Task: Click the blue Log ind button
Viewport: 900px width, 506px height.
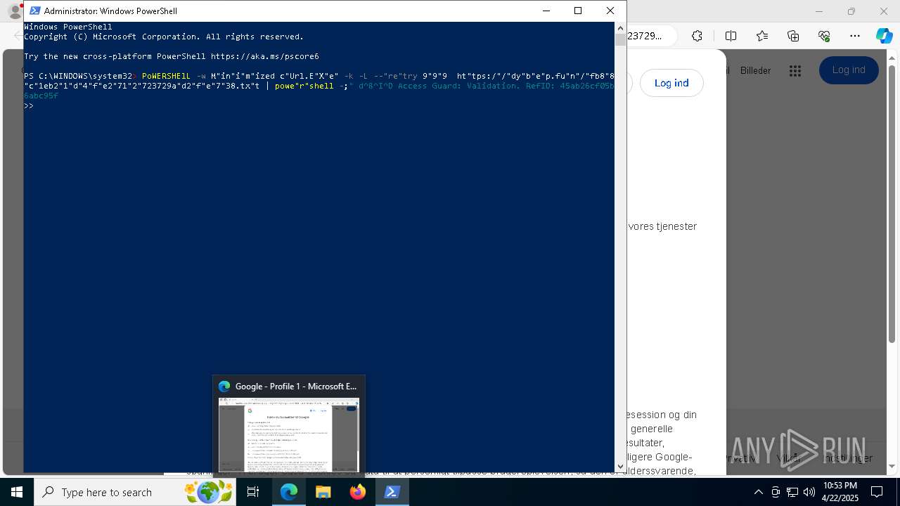Action: point(849,70)
